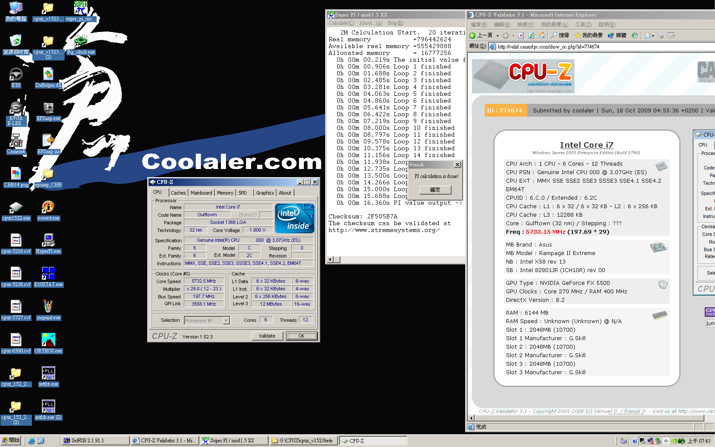
Task: Click the IE Search toolbar button
Action: click(x=560, y=35)
